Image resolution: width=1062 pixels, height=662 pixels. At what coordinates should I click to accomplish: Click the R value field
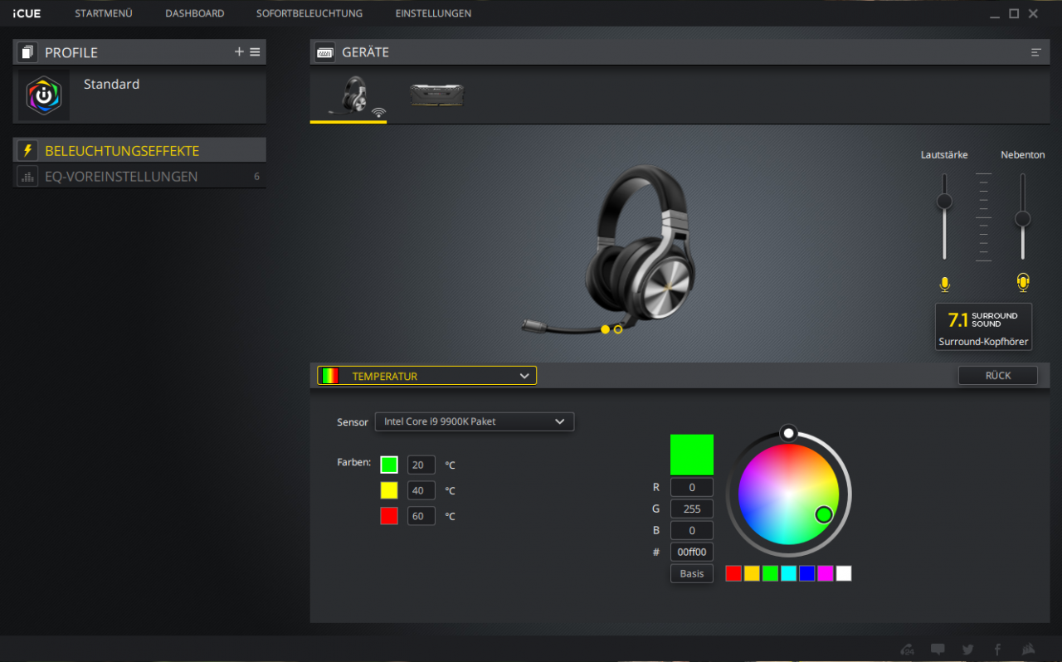(692, 487)
